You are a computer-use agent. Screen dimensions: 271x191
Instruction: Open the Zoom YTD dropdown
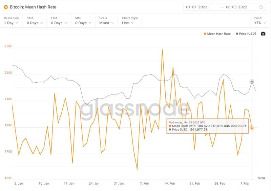coord(259,21)
